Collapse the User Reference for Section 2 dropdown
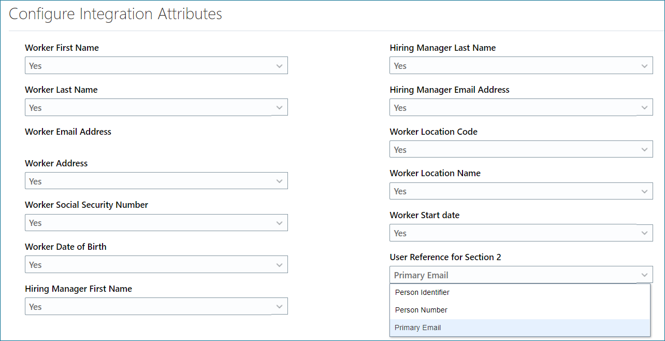 click(x=644, y=275)
